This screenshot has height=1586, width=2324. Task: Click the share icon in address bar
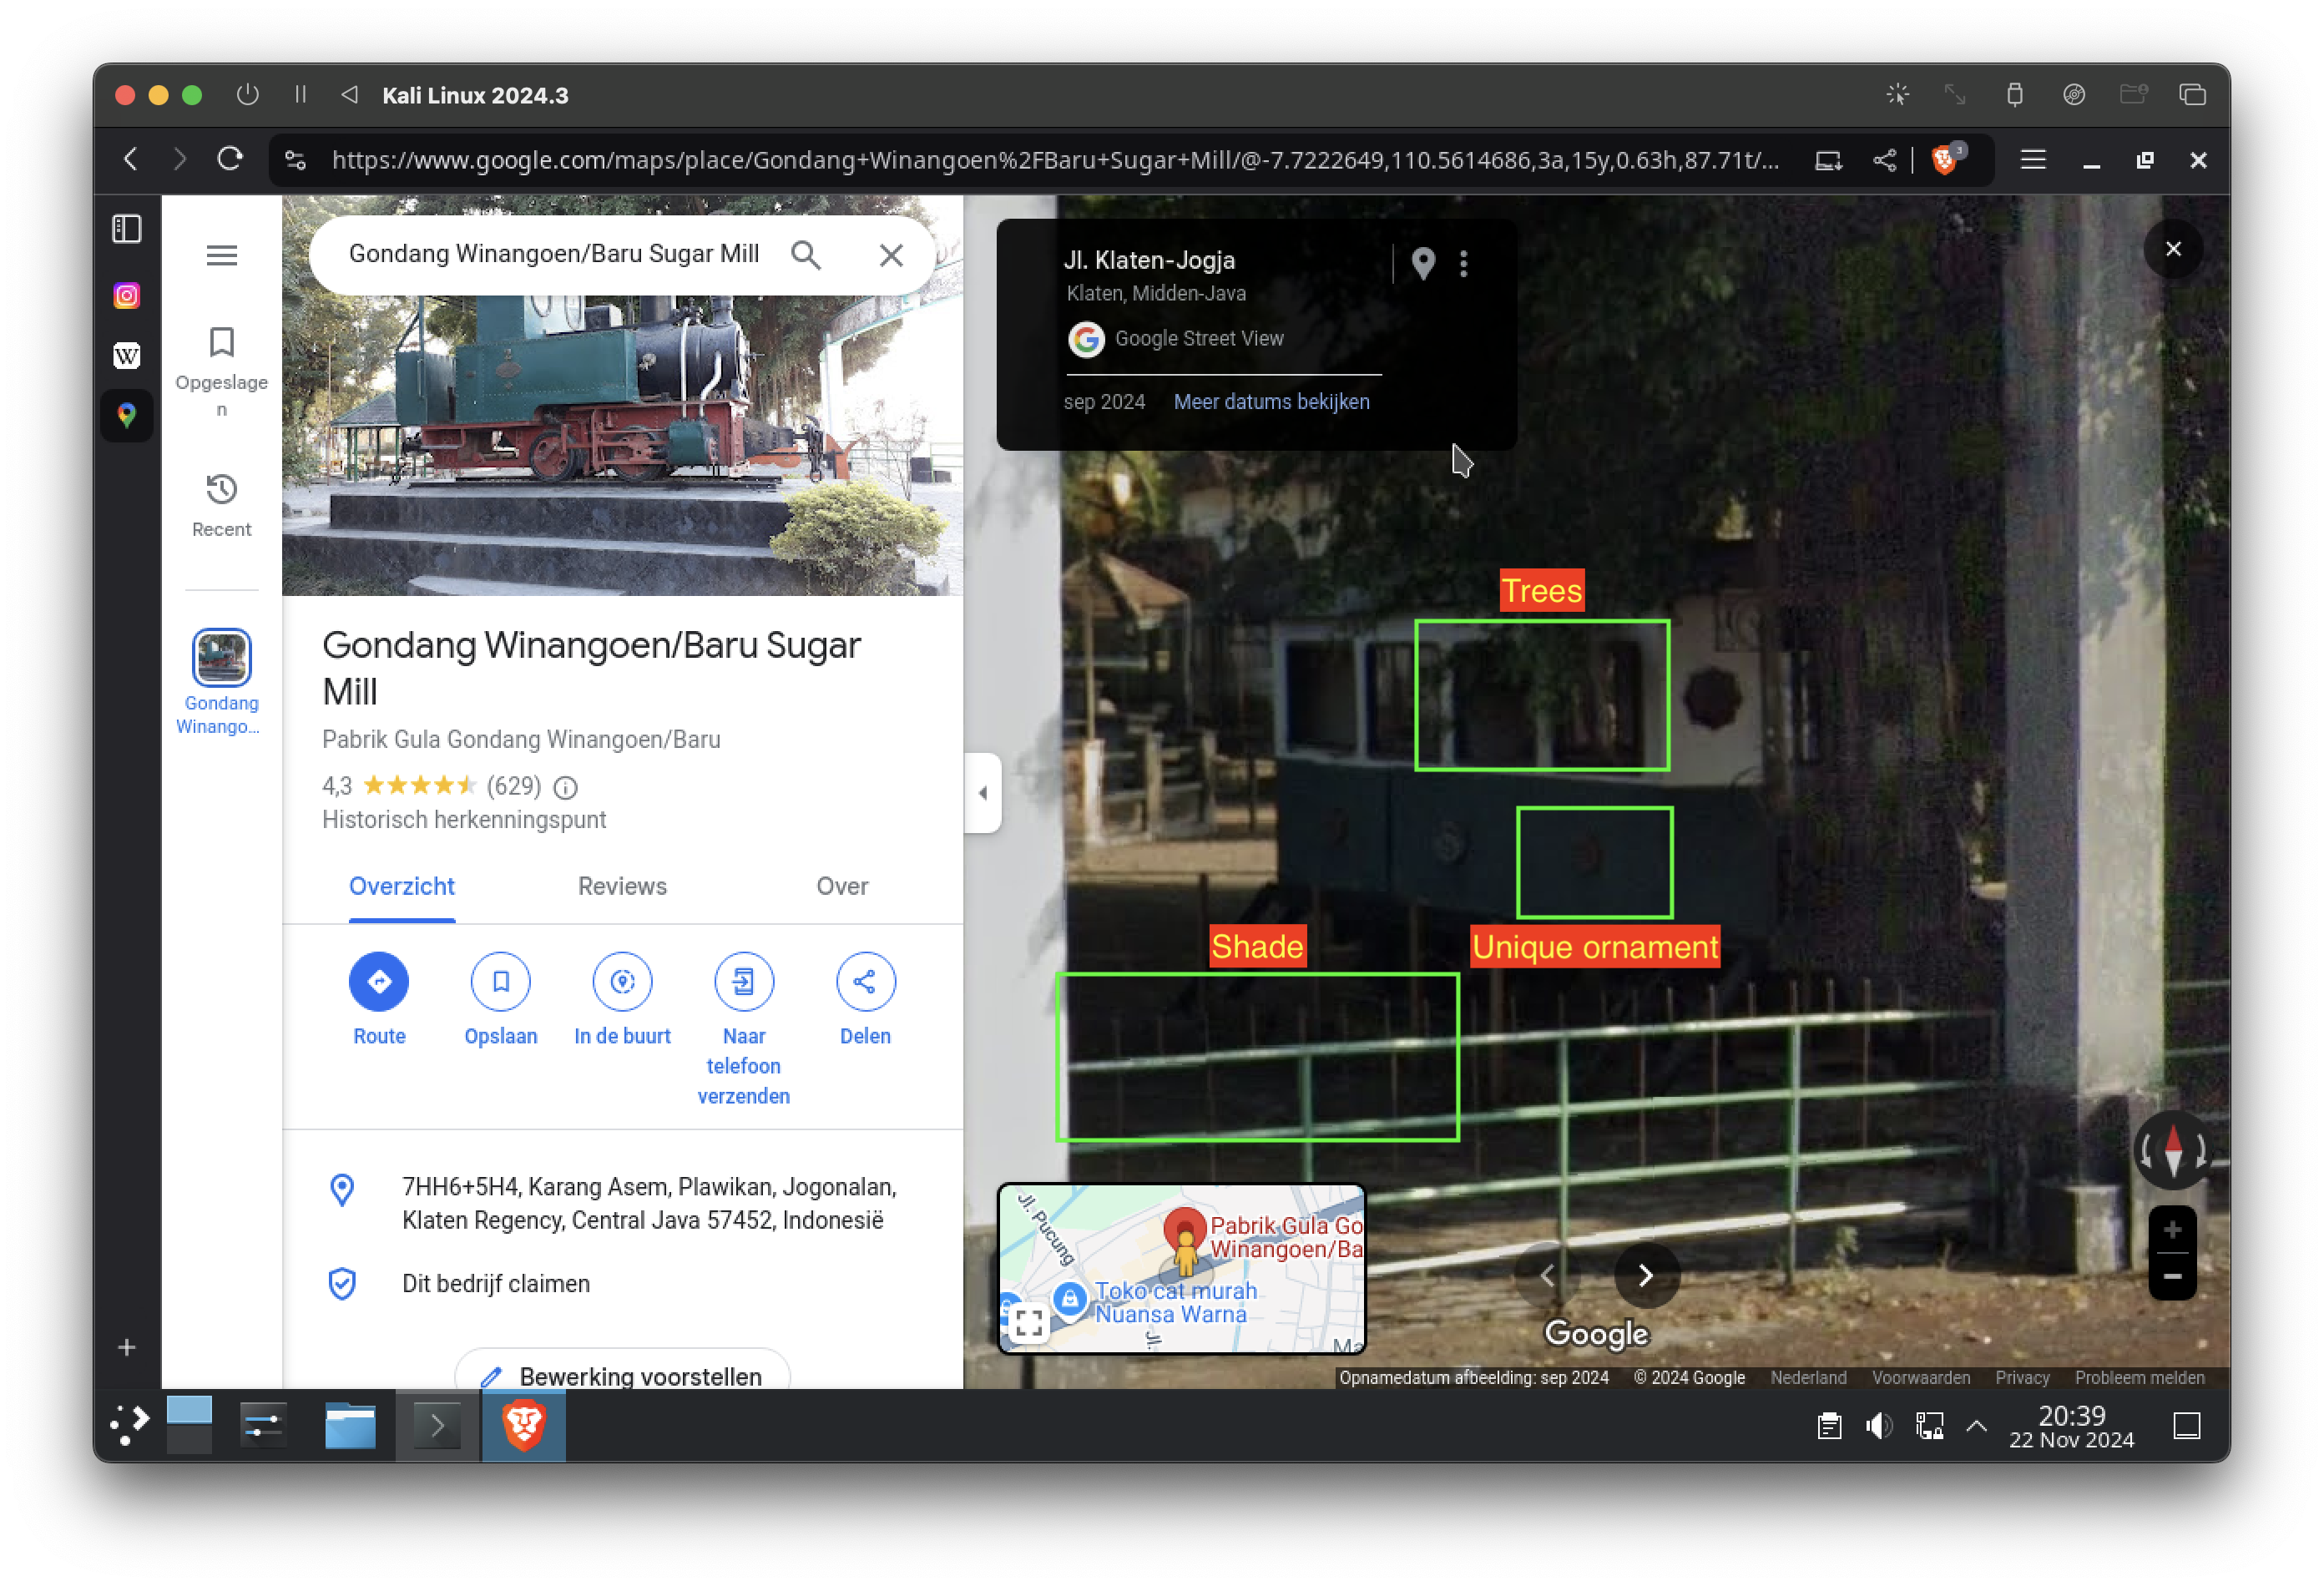1884,160
